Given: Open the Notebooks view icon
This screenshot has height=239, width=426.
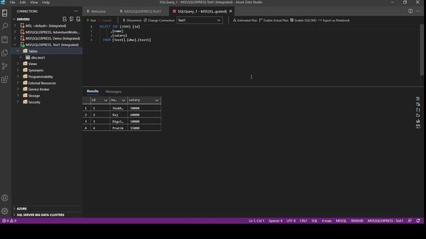Looking at the screenshot, I should tap(5, 40).
